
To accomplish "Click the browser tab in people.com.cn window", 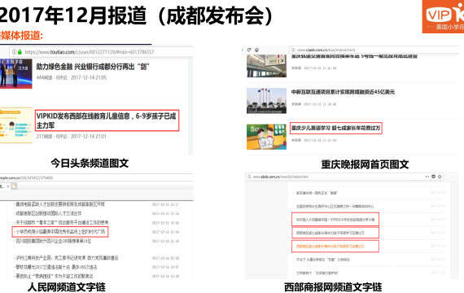I will (x=3, y=186).
